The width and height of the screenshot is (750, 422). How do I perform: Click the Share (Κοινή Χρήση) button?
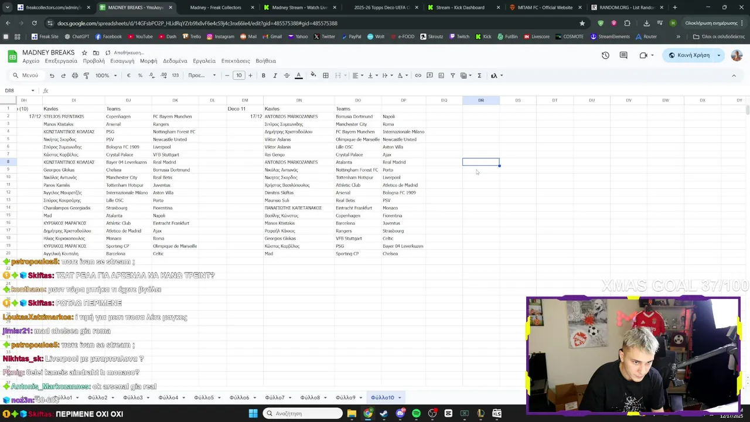click(x=689, y=55)
